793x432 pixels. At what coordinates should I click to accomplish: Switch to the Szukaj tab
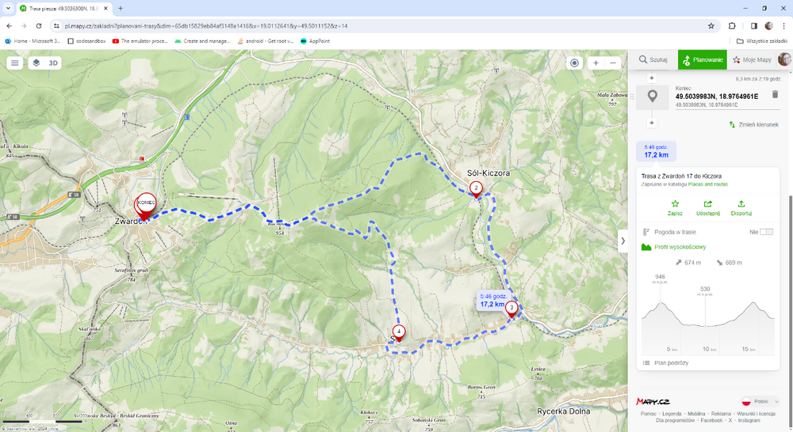653,60
